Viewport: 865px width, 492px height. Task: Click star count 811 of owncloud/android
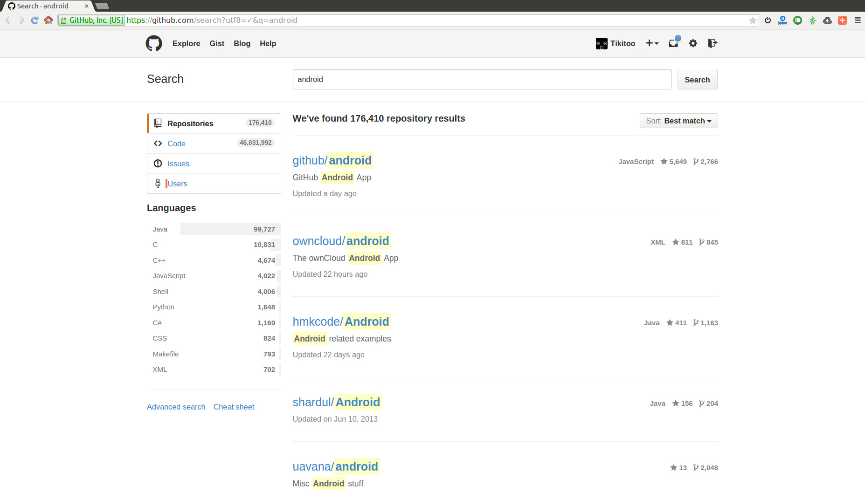(682, 242)
